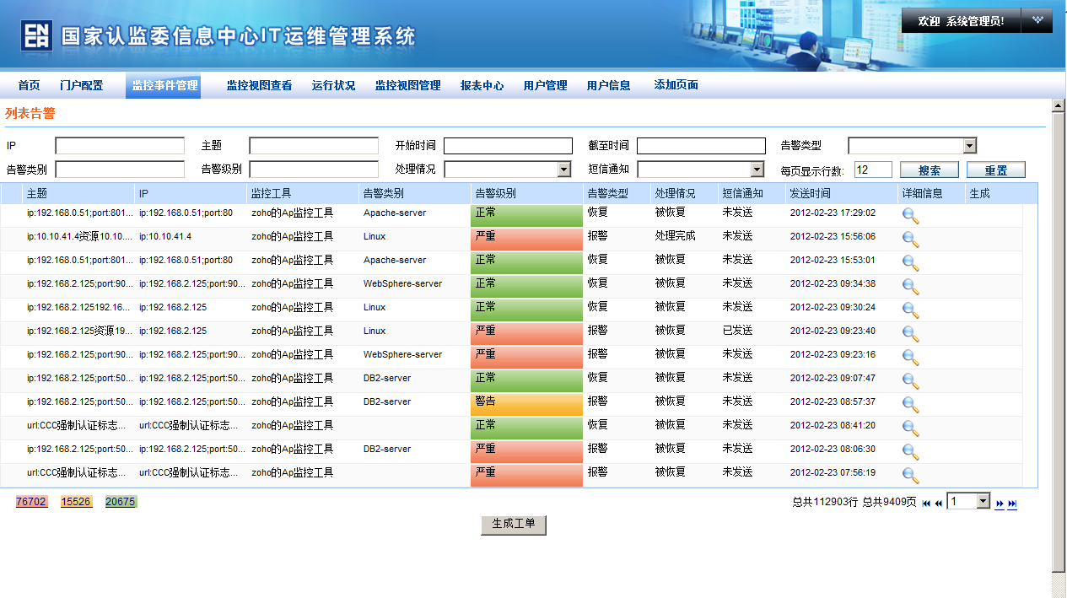
Task: Open the page number selector dropdown
Action: pos(982,501)
